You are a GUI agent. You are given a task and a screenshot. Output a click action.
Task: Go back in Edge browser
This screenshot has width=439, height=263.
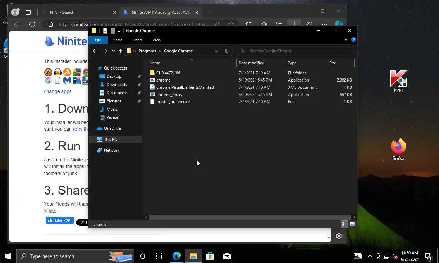pyautogui.click(x=17, y=24)
